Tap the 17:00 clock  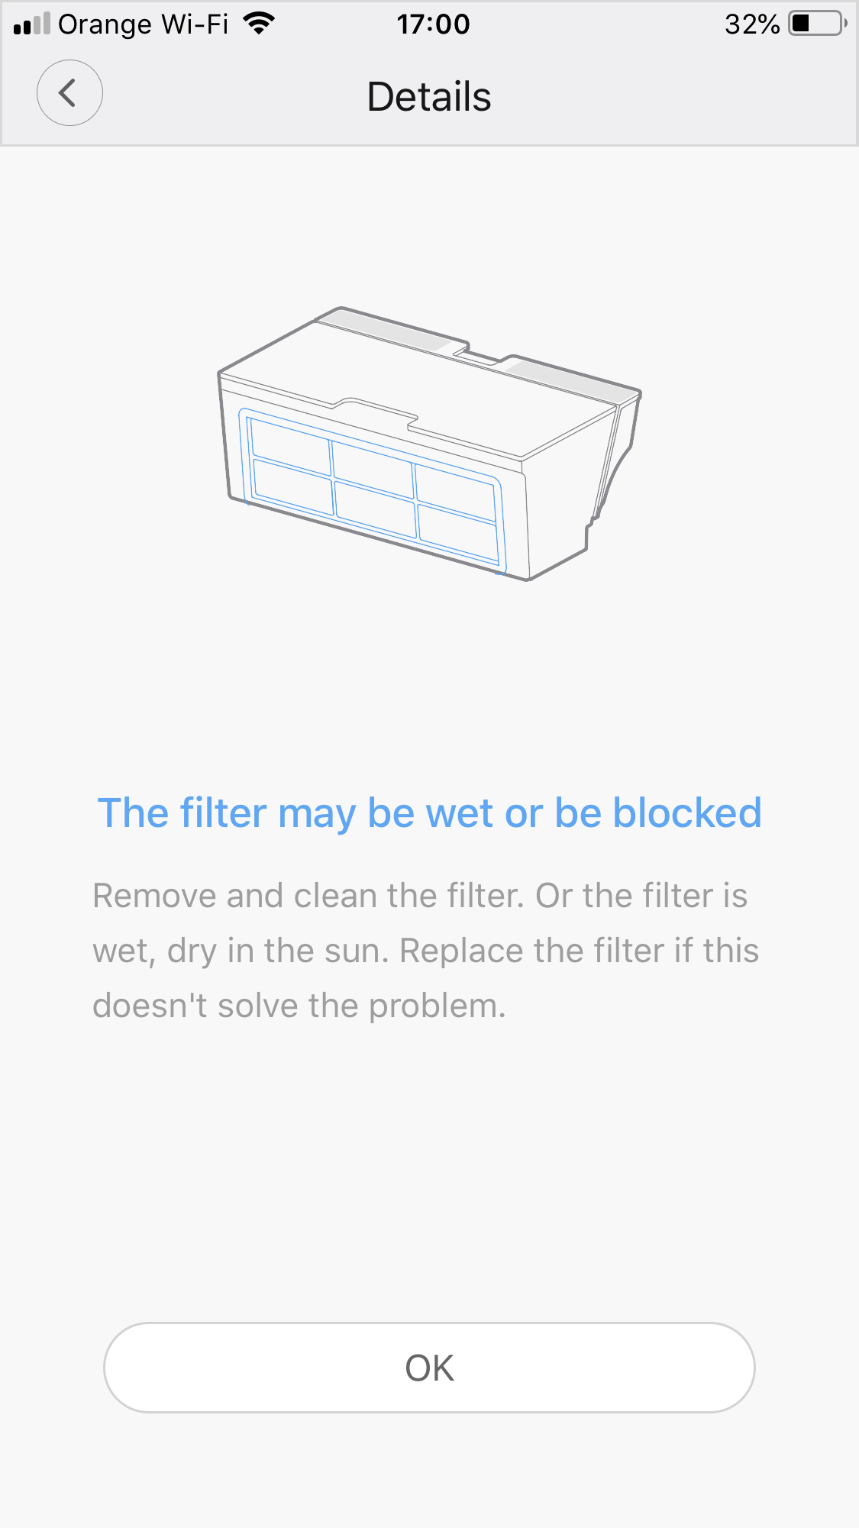click(433, 24)
